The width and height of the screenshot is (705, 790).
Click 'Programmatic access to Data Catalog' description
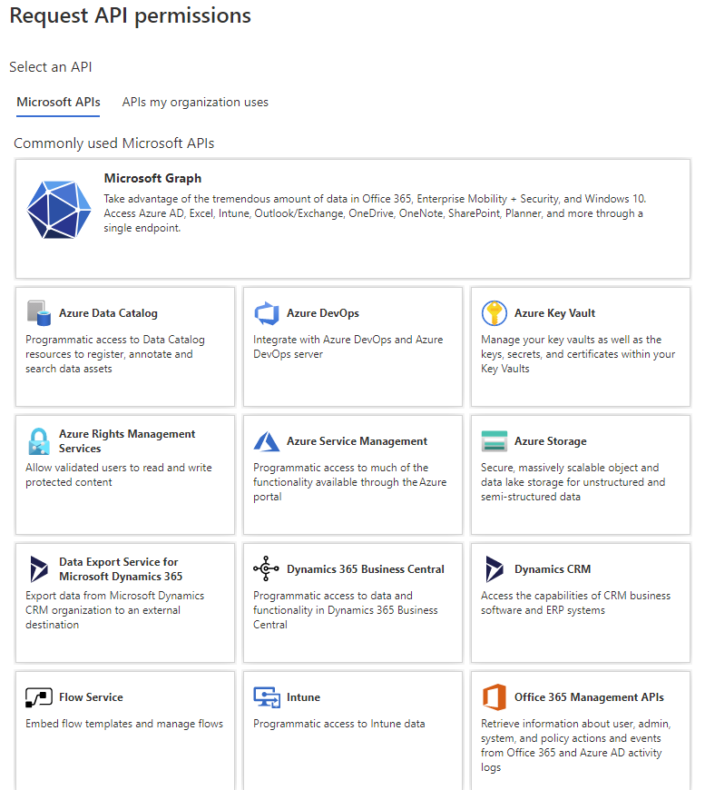[115, 354]
